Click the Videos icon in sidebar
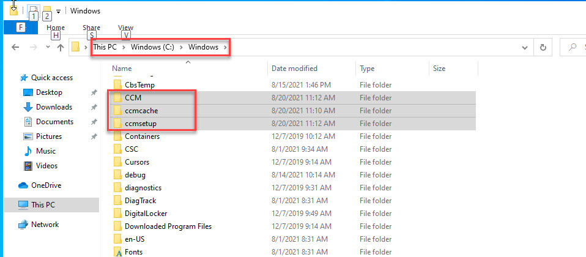This screenshot has height=257, width=586. click(x=28, y=166)
